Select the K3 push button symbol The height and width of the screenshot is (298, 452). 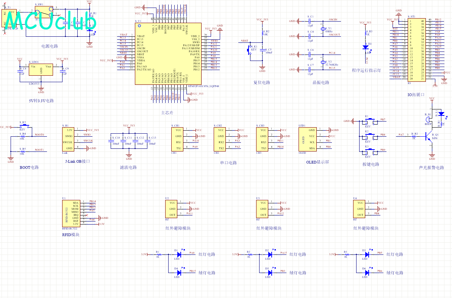tap(370, 151)
